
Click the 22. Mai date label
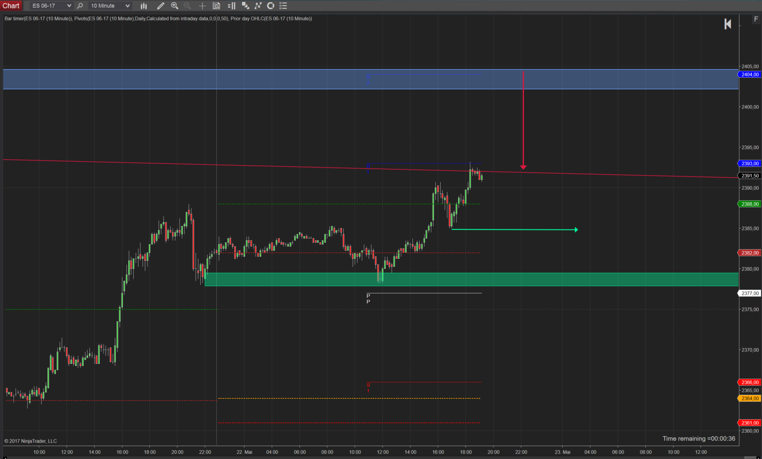coord(244,452)
